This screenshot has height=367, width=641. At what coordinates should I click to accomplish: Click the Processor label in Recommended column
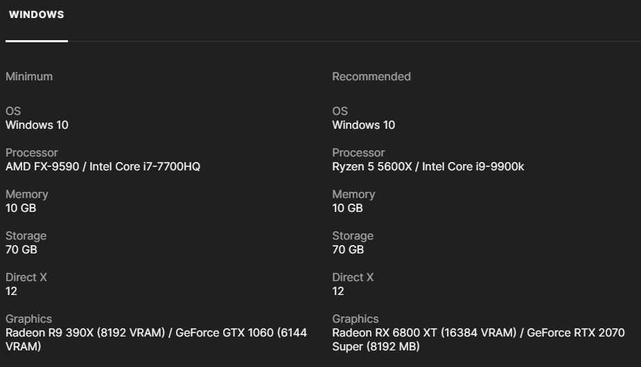click(358, 152)
